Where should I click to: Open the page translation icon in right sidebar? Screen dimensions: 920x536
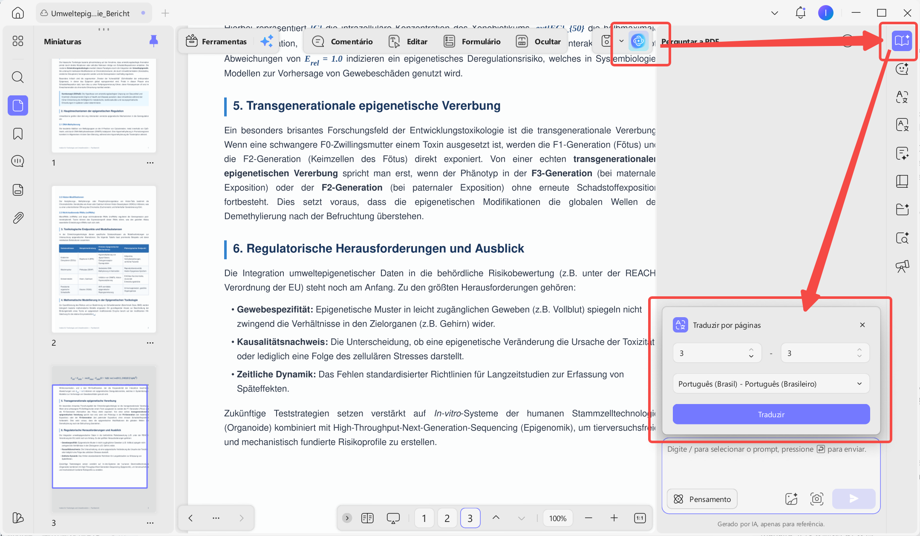tap(902, 125)
